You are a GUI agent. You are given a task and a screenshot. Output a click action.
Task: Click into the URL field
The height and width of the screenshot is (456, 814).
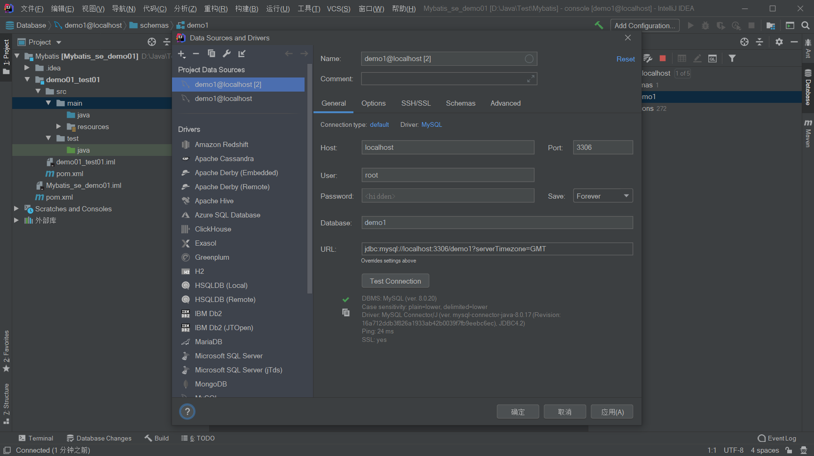497,249
